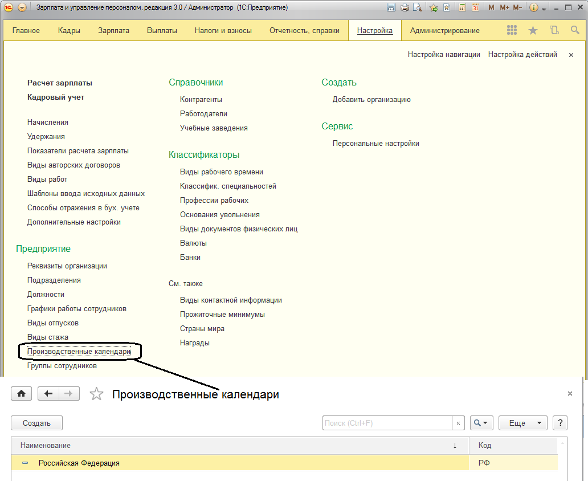Click the Поиск (Ctrl+F) search field
Image resolution: width=588 pixels, height=481 pixels.
[387, 423]
